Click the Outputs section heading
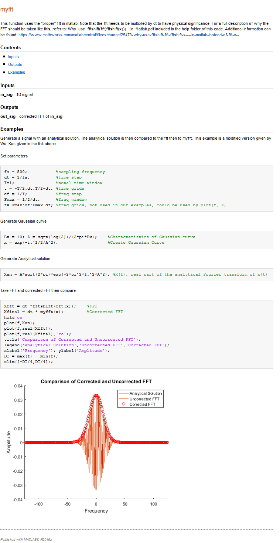The image size is (280, 543). pyautogui.click(x=9, y=107)
